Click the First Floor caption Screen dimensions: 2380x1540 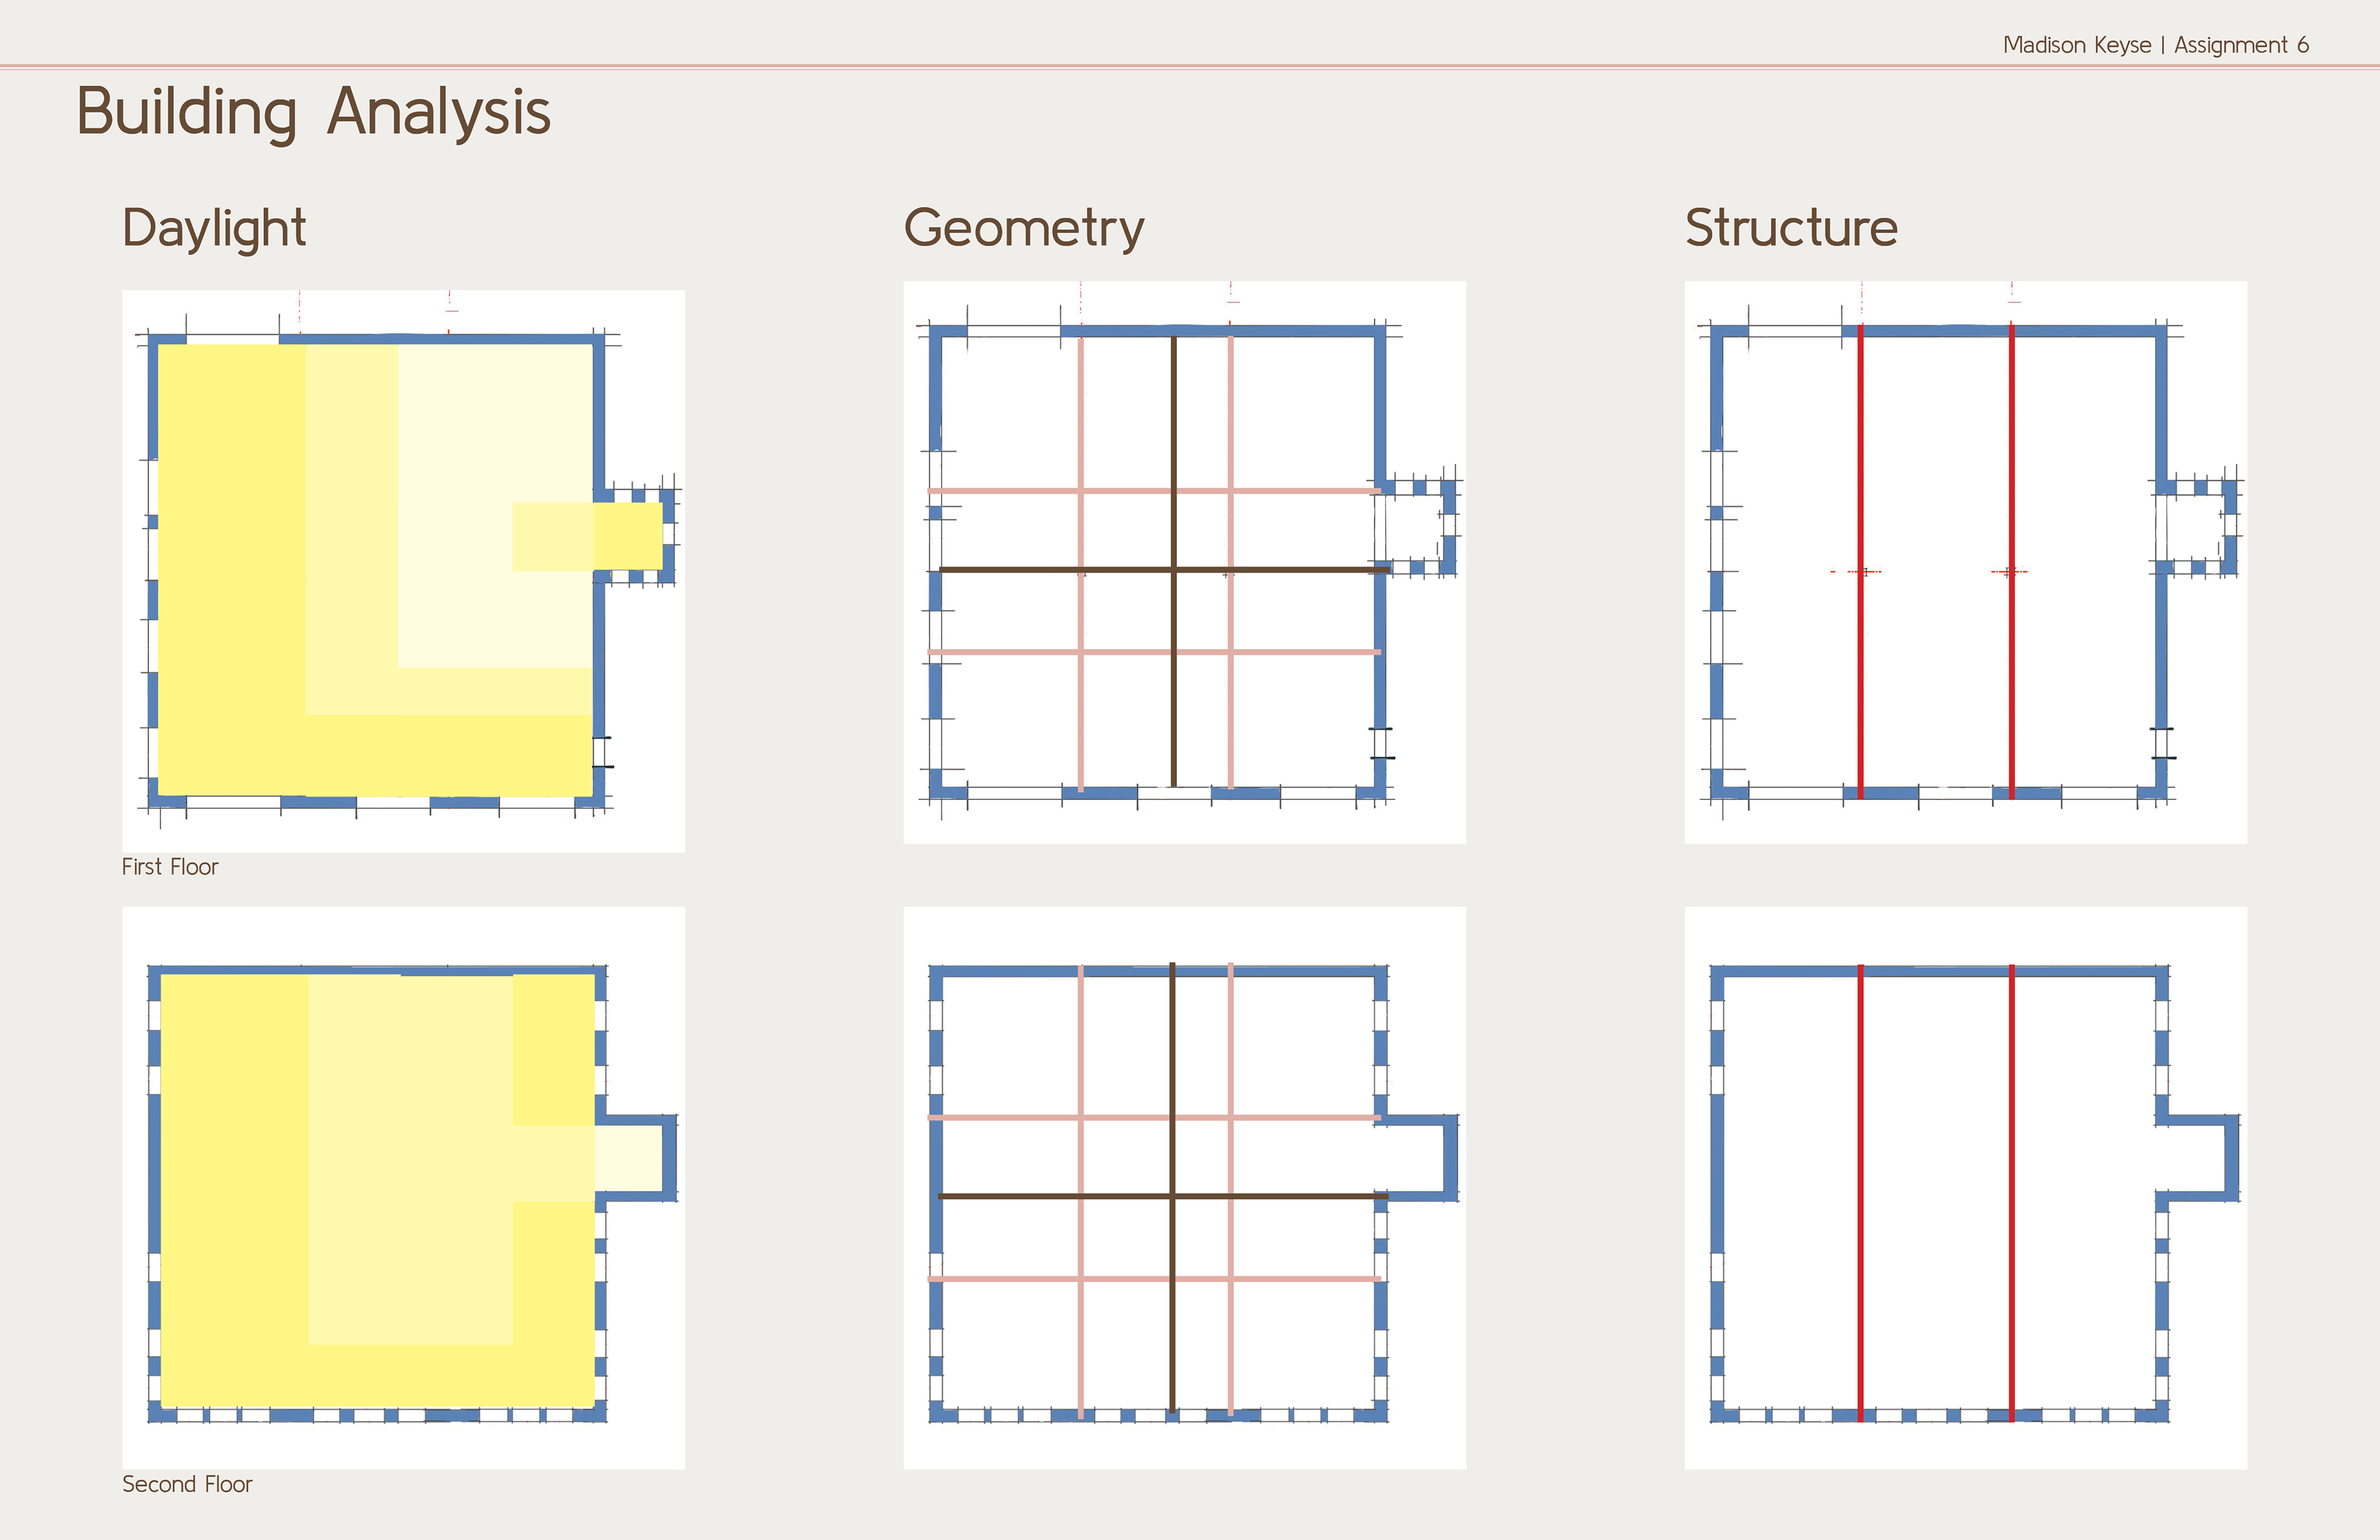point(169,867)
